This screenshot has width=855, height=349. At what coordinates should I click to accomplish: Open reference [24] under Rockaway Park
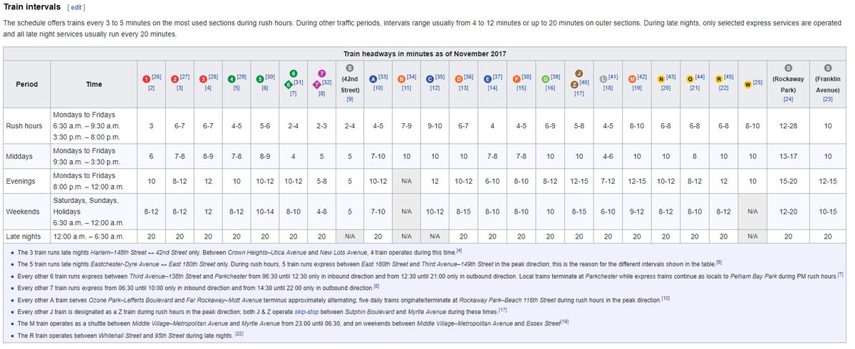(x=788, y=99)
